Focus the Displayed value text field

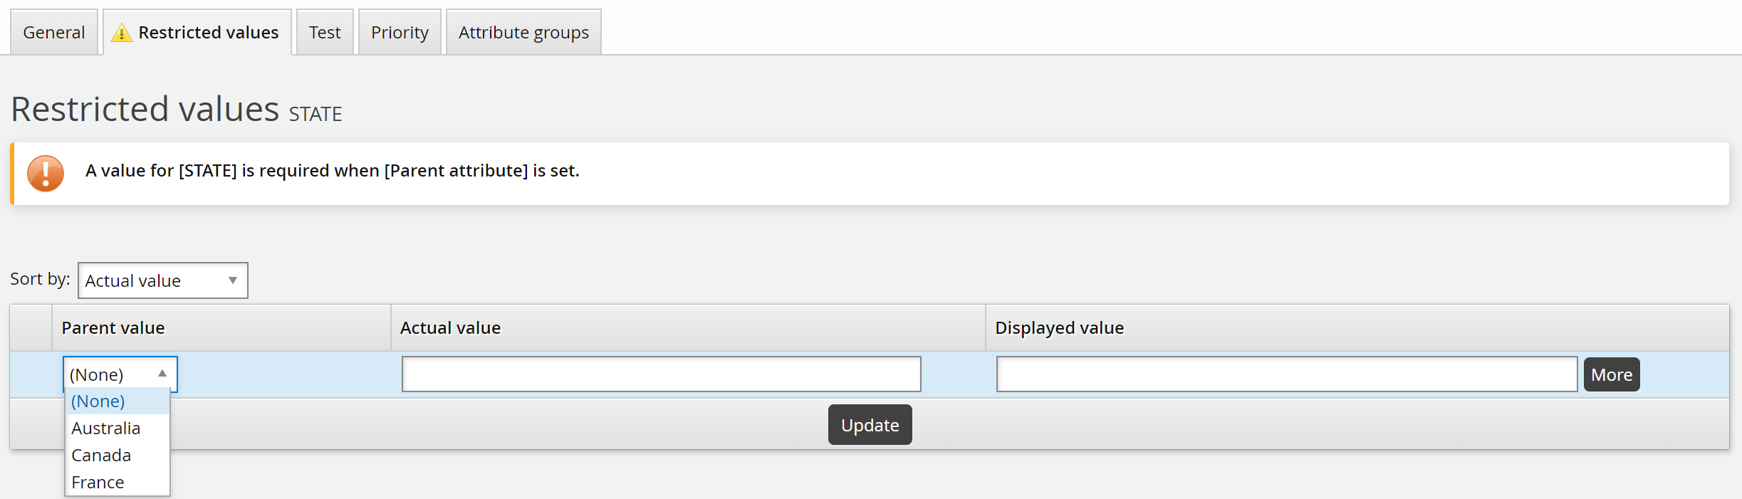click(1286, 374)
